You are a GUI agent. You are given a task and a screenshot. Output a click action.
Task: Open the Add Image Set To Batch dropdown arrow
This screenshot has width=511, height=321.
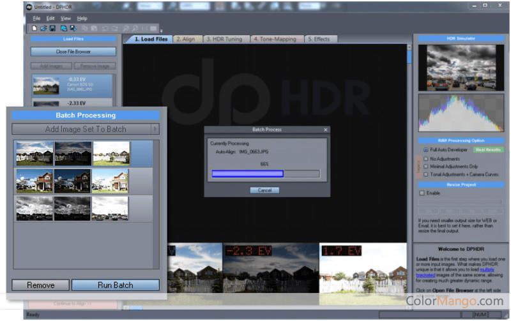(155, 129)
